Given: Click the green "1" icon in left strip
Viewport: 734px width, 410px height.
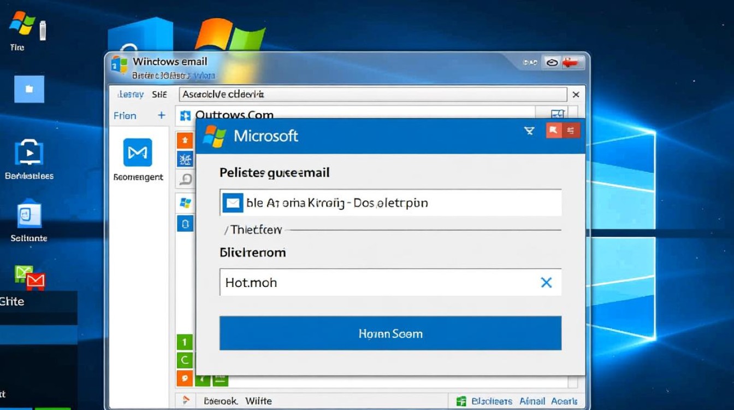Looking at the screenshot, I should click(185, 342).
